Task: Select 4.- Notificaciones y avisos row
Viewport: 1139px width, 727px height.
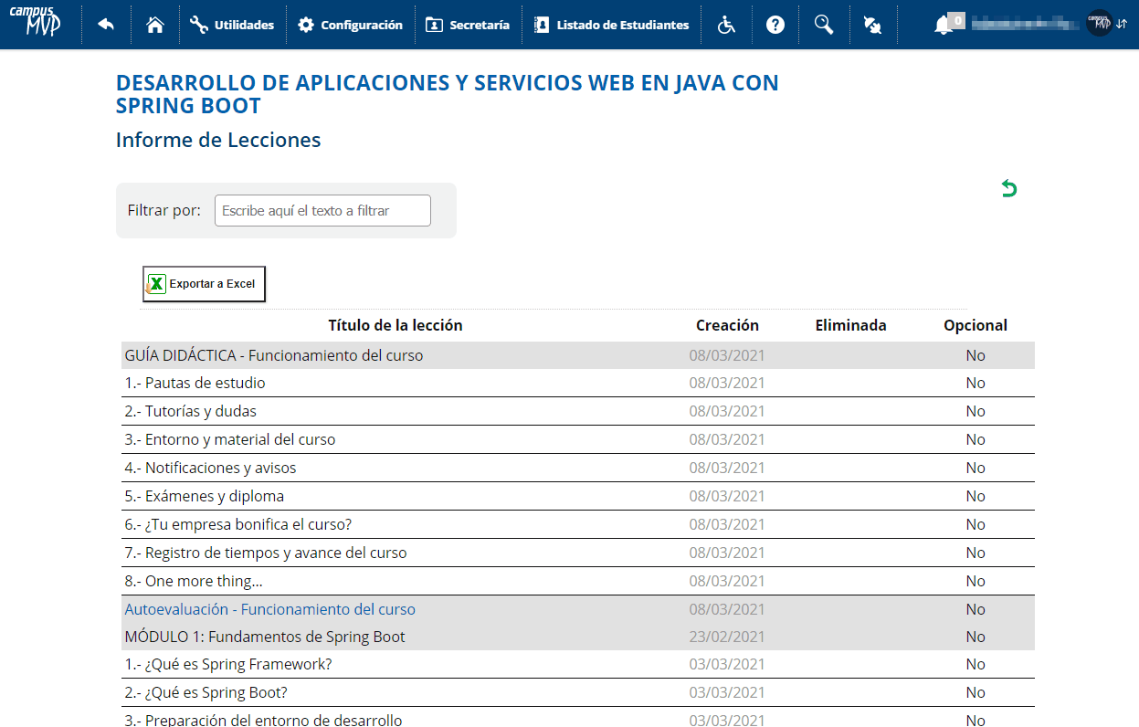Action: (x=578, y=468)
